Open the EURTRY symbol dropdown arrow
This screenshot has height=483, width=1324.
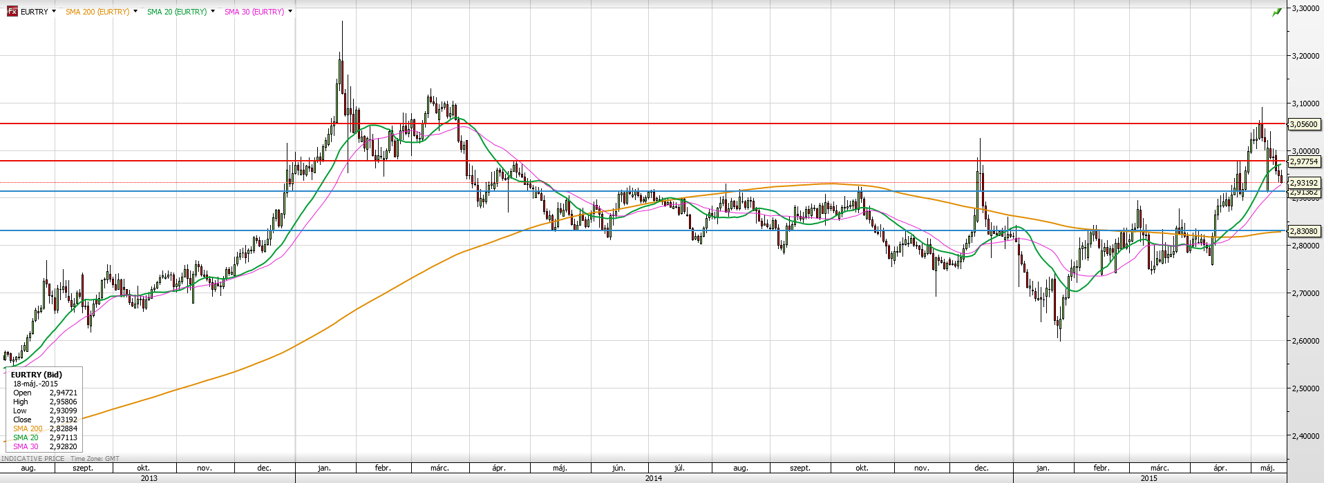(x=54, y=11)
